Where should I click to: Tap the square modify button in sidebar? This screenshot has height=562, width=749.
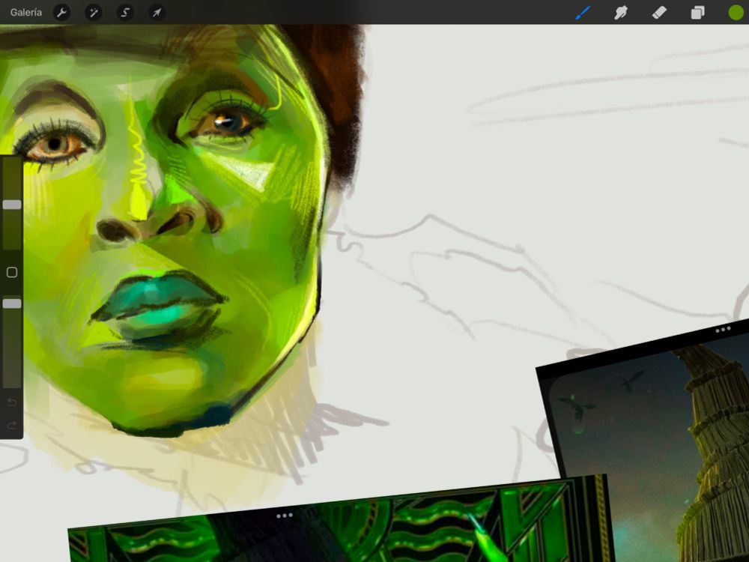tap(12, 273)
